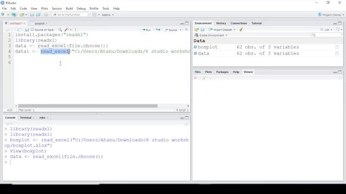Viewport: 346px width, 194px height.
Task: Open the (Top Level) scope selector
Action: pyautogui.click(x=26, y=110)
